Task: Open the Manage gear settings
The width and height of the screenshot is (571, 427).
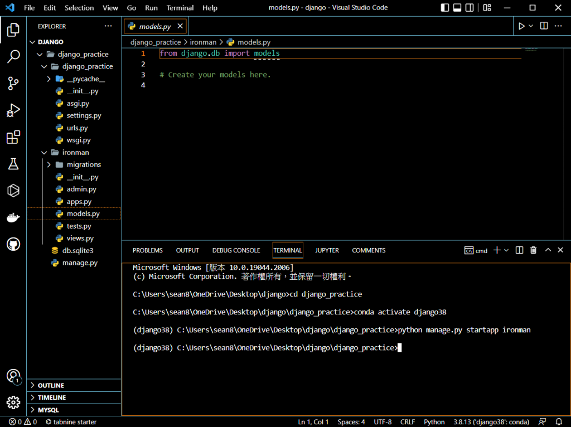Action: point(13,402)
